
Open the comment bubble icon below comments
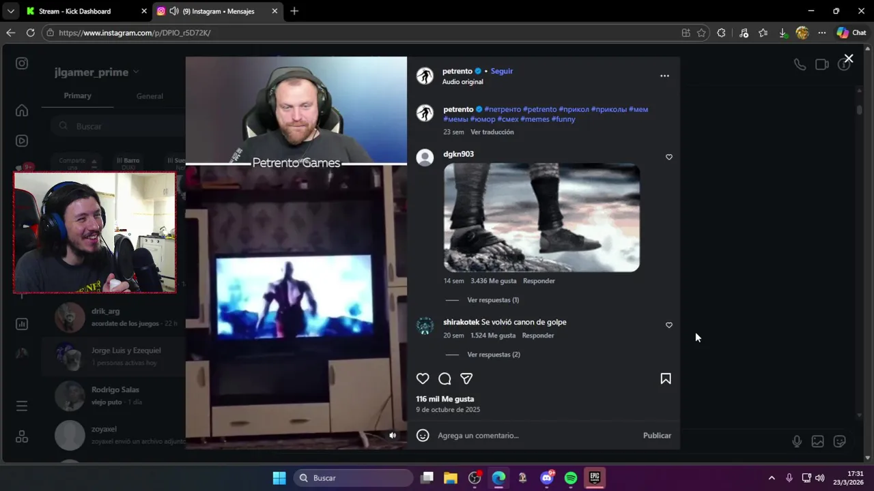tap(445, 378)
